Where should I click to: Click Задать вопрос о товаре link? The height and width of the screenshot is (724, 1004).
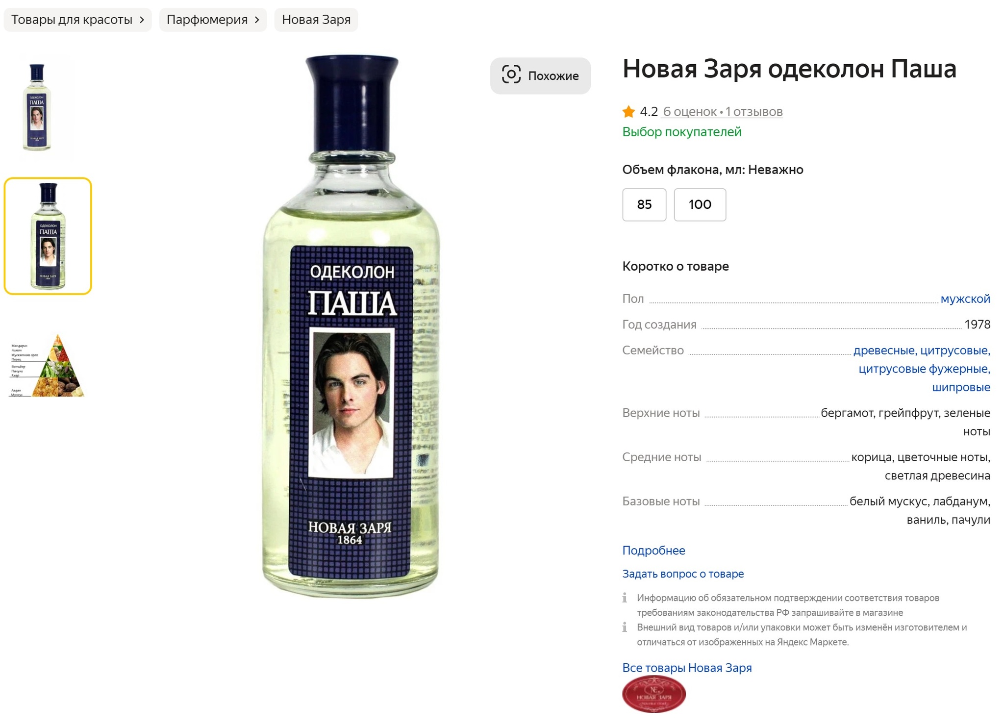683,574
